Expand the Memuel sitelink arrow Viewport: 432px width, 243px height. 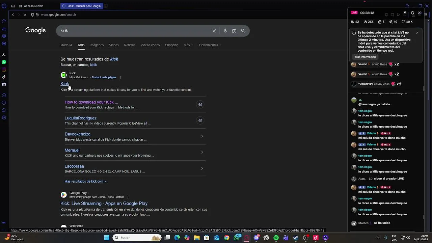click(202, 152)
